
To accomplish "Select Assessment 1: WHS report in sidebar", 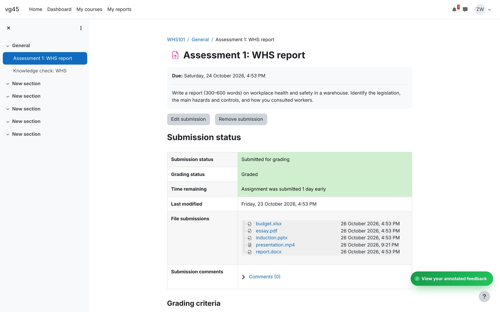I will coord(45,58).
